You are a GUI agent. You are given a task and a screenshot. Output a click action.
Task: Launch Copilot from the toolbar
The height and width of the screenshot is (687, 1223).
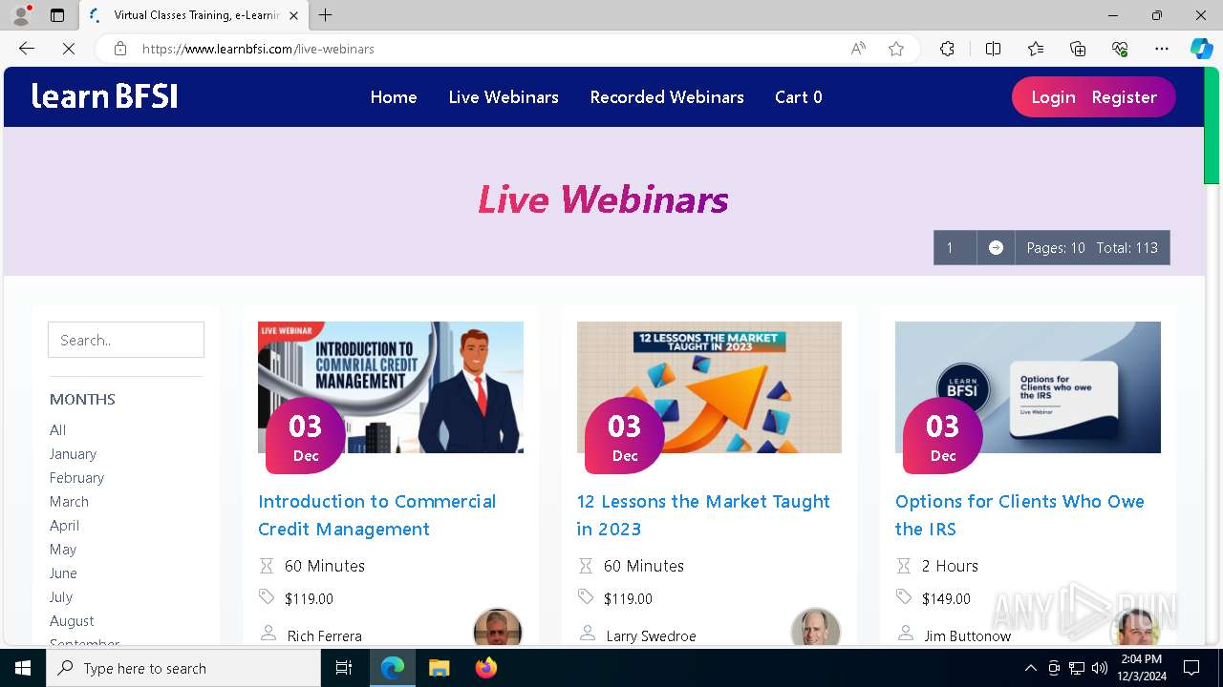[1201, 49]
